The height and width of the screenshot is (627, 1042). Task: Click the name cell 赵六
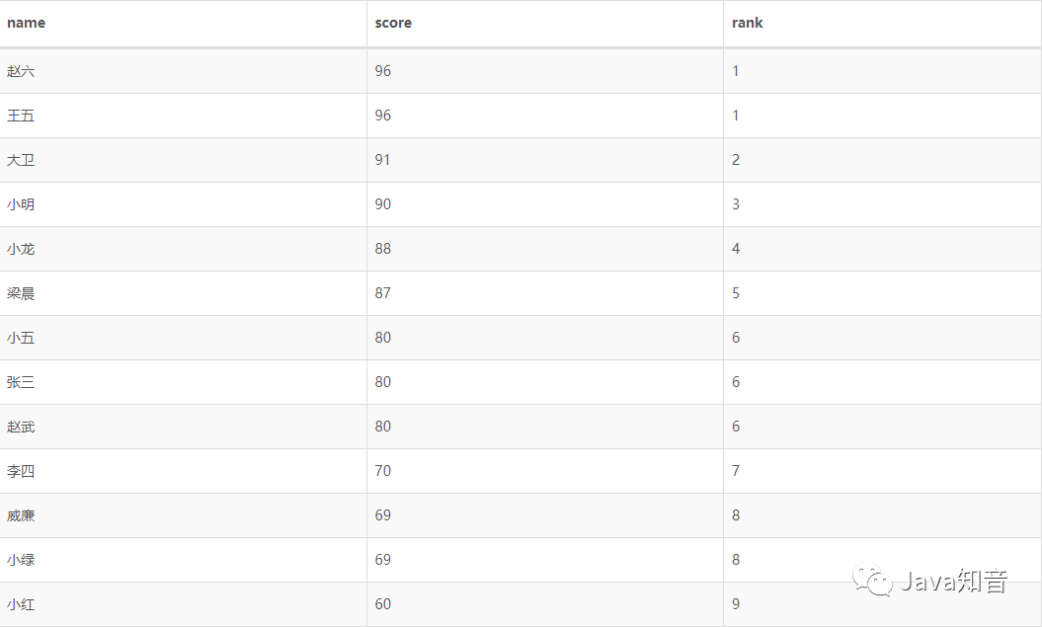pyautogui.click(x=21, y=71)
